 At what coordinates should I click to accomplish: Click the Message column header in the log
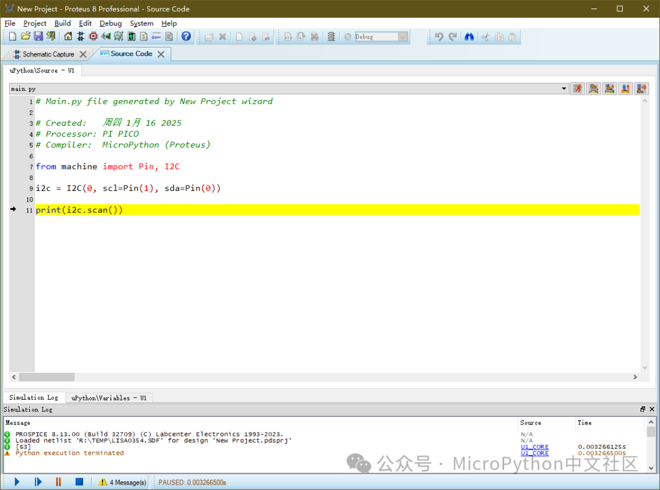(x=18, y=423)
